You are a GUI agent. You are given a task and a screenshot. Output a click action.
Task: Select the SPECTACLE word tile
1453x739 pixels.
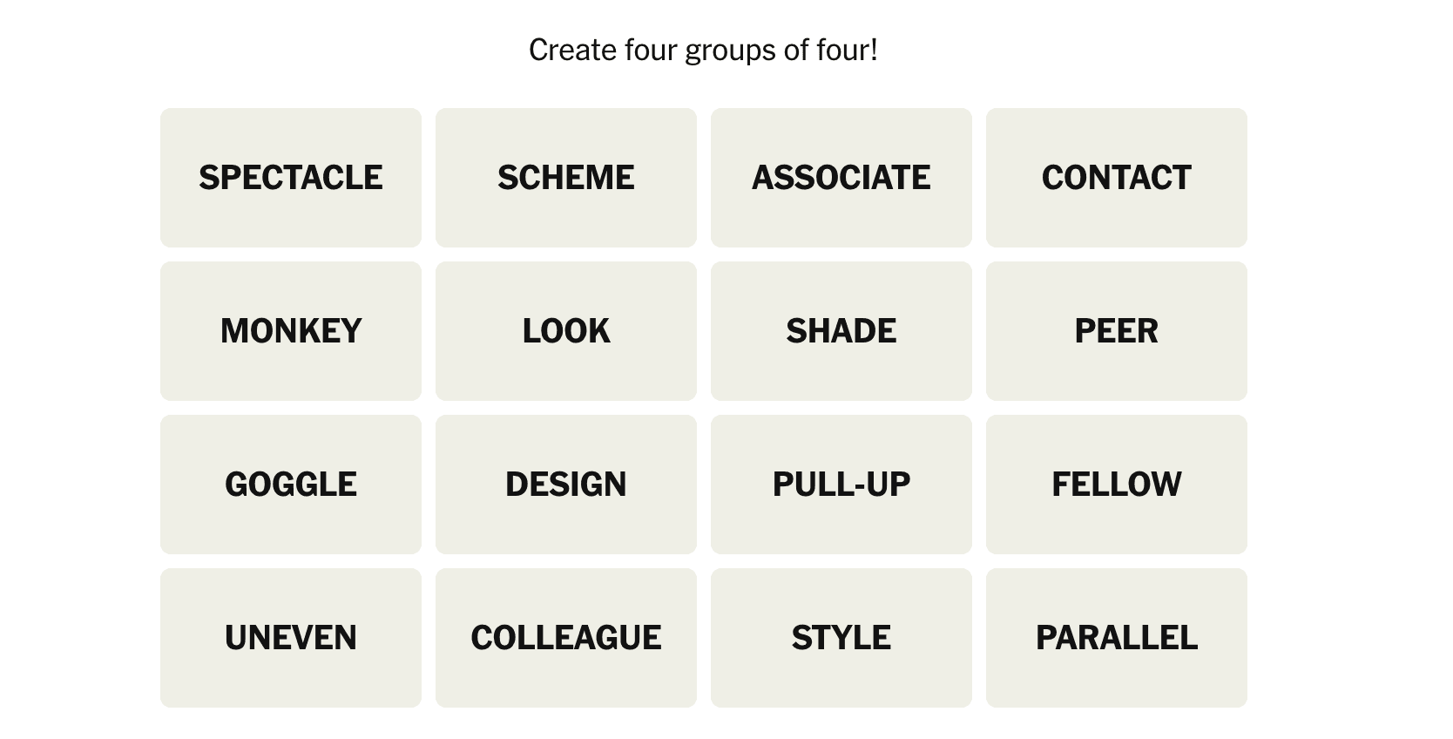point(291,178)
